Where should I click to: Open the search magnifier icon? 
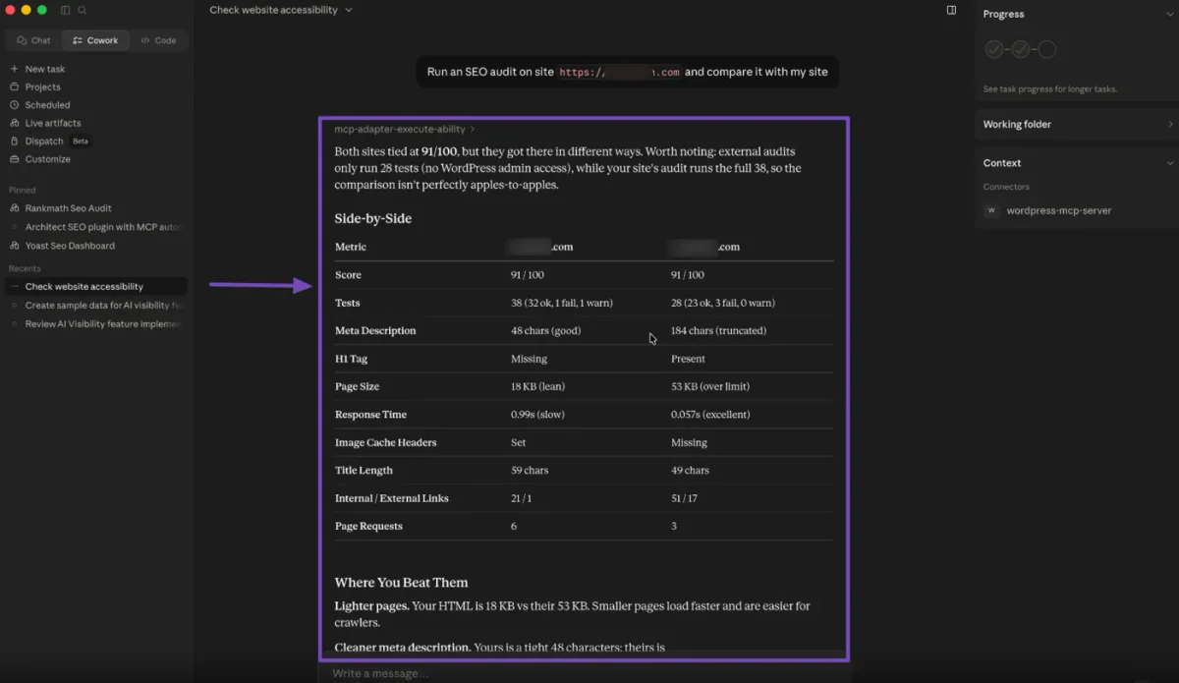pyautogui.click(x=83, y=10)
